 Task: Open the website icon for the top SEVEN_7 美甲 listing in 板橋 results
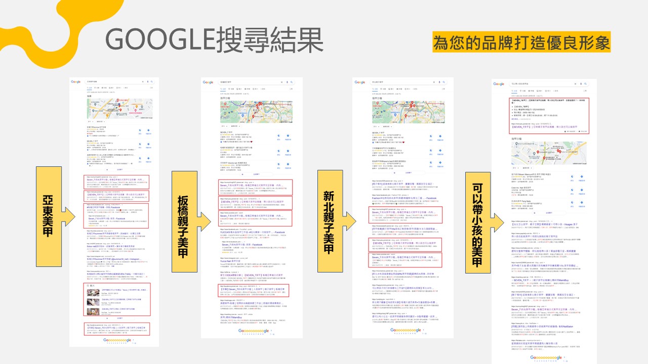pos(279,136)
